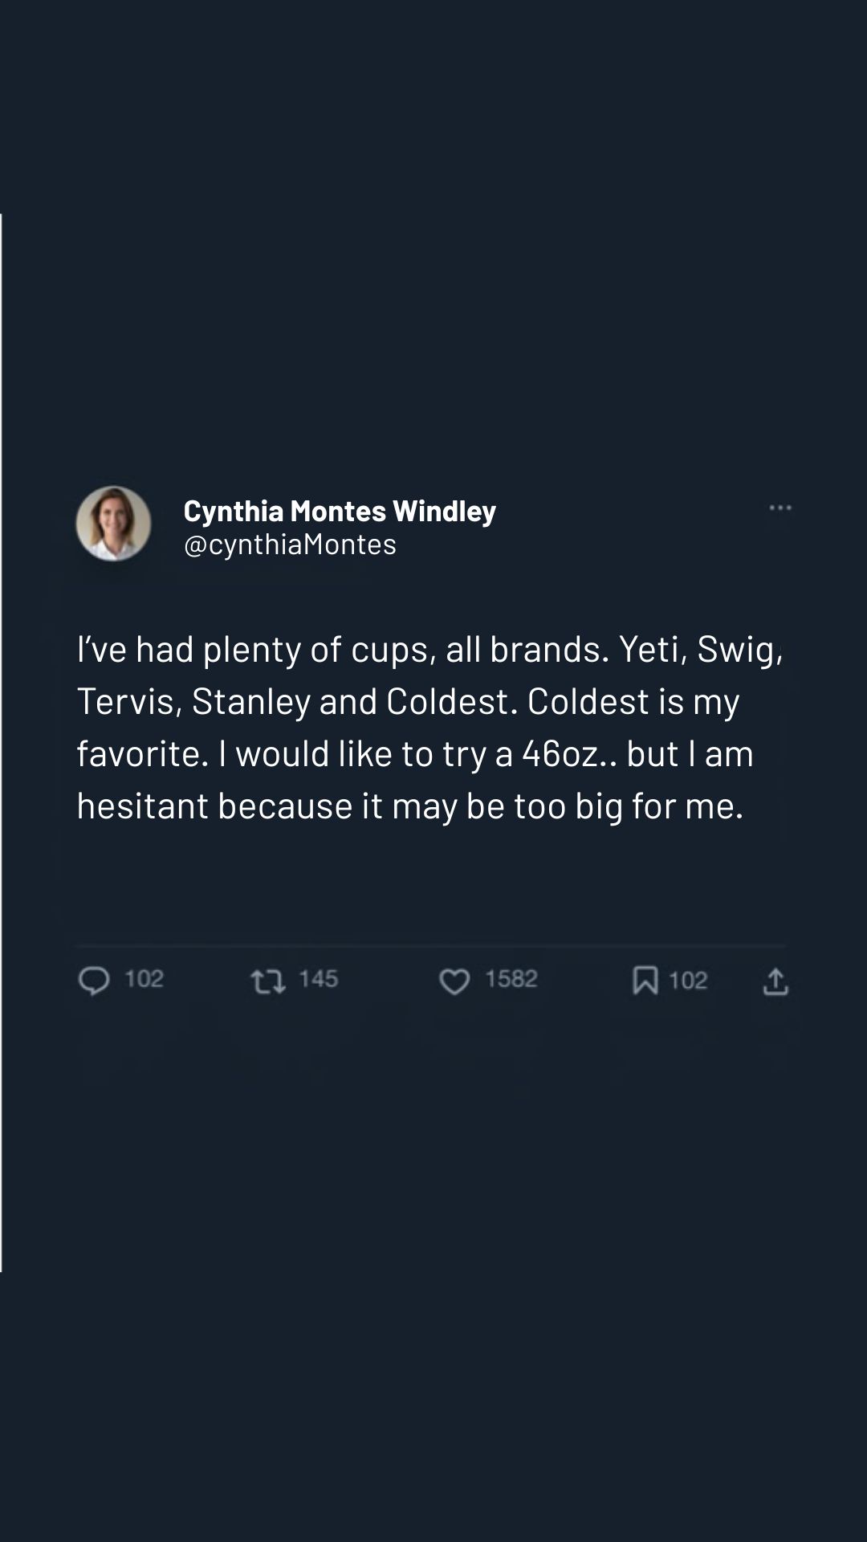Click the @cynthiaMontes handle

(290, 545)
